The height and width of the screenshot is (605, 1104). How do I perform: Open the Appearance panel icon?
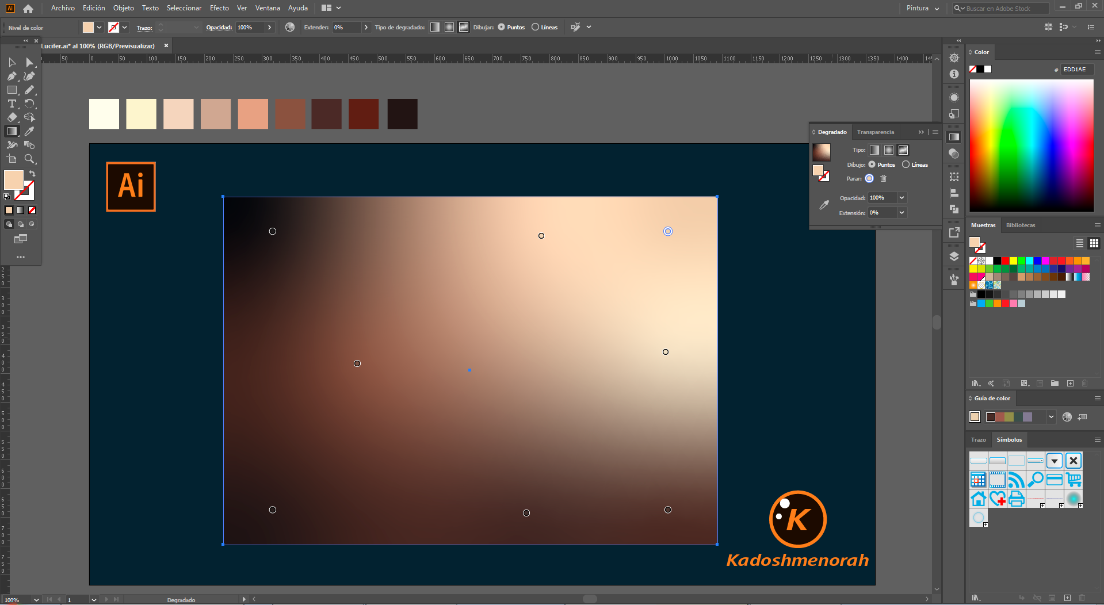pyautogui.click(x=954, y=98)
